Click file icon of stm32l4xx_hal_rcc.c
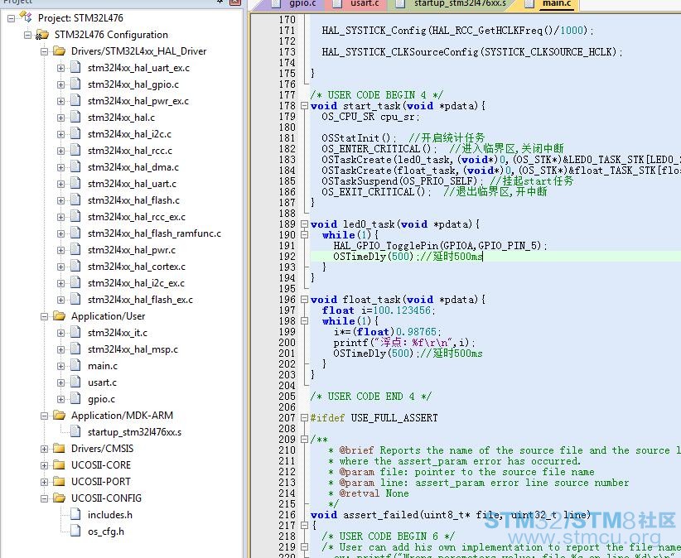 click(x=75, y=150)
